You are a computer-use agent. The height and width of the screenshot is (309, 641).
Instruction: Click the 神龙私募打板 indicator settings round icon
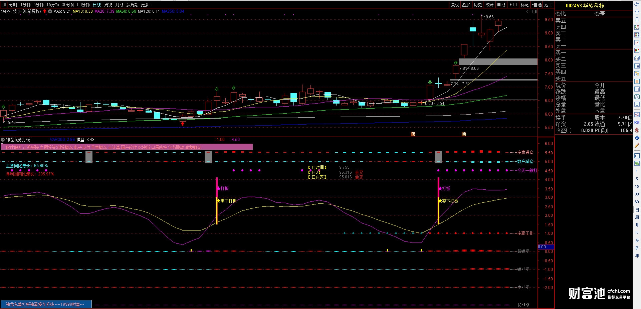(x=3, y=140)
